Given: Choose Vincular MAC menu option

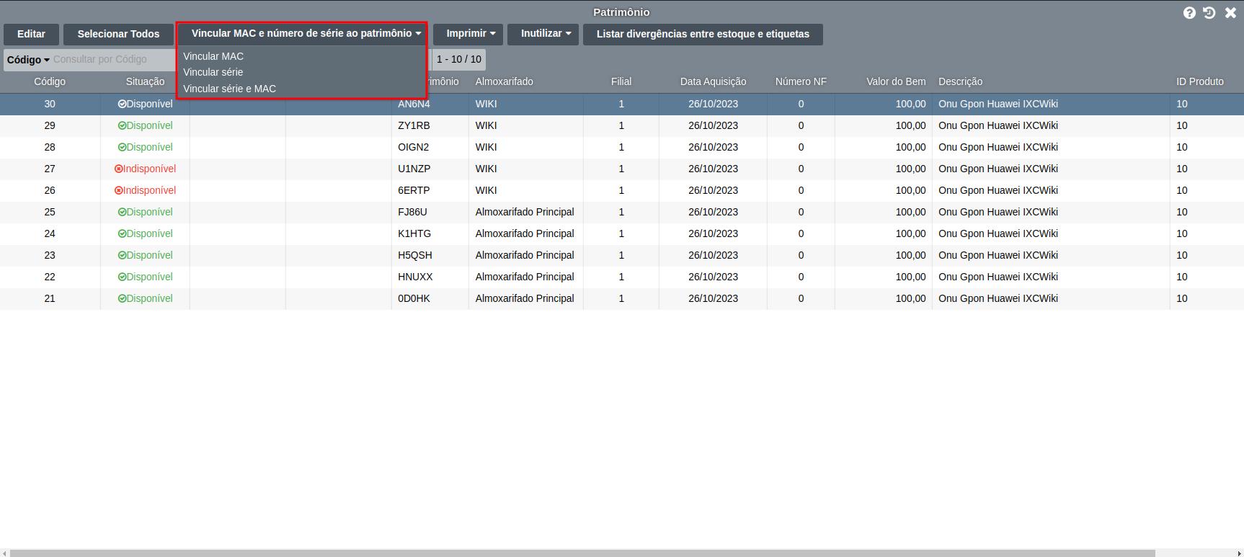Looking at the screenshot, I should pyautogui.click(x=213, y=56).
